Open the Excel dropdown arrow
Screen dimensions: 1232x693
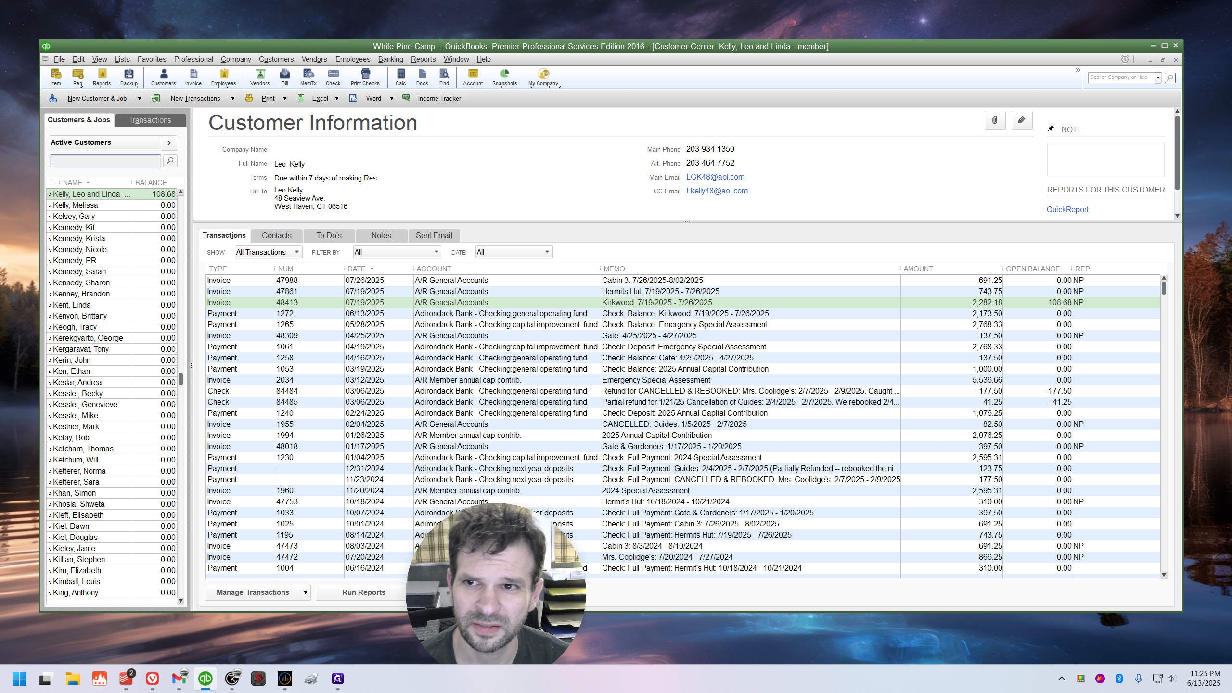pyautogui.click(x=337, y=98)
